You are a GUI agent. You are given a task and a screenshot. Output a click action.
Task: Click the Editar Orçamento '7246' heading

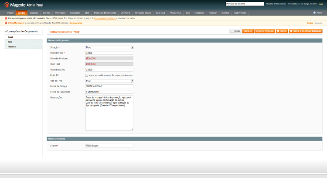[x=65, y=32]
